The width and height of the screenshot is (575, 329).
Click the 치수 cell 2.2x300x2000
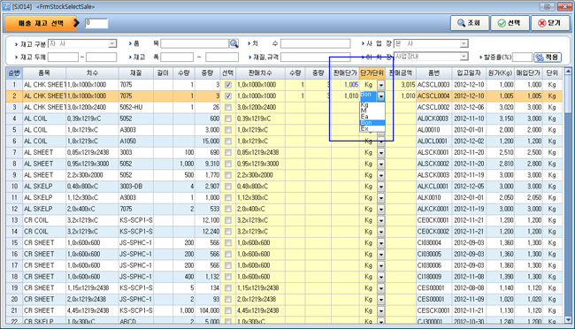(x=92, y=175)
